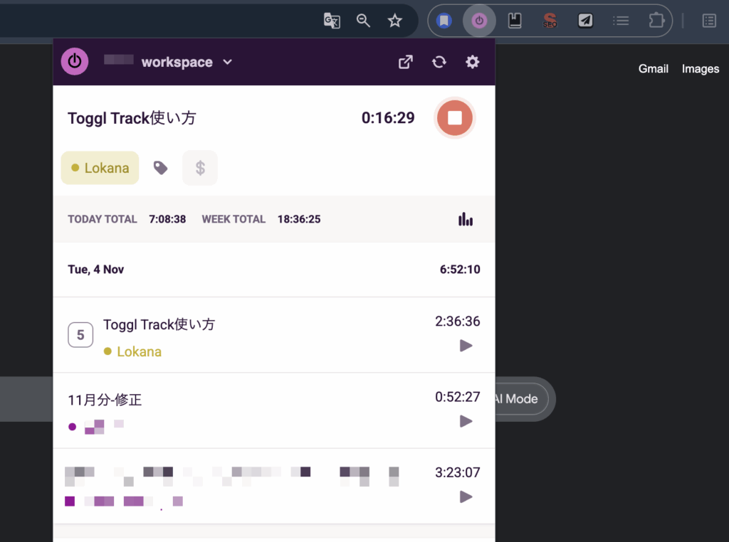Expand the grouped entries count 5

click(x=80, y=335)
